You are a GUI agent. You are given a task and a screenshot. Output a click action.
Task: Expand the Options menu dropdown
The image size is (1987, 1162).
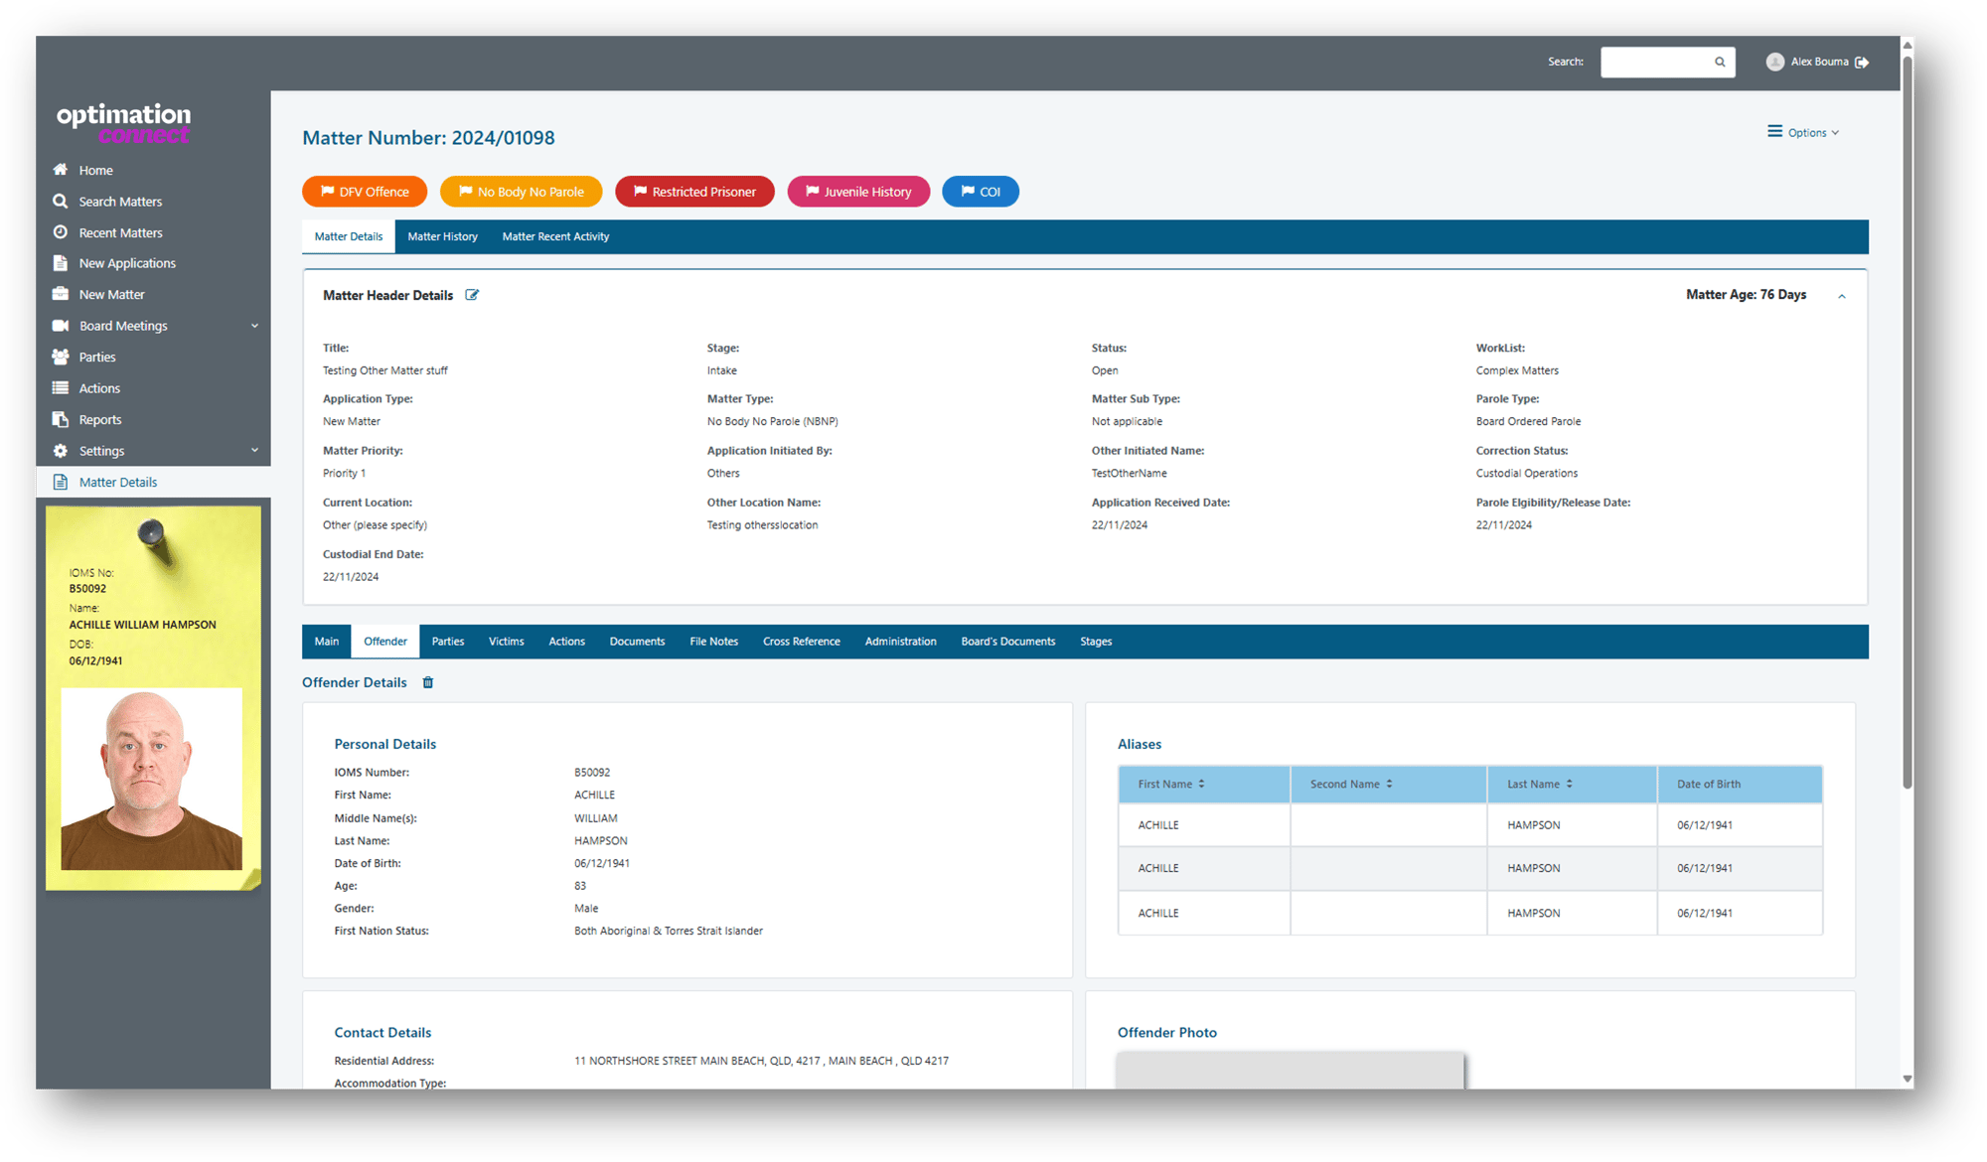pos(1807,131)
